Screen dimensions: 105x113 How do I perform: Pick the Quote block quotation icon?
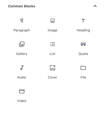[83, 44]
